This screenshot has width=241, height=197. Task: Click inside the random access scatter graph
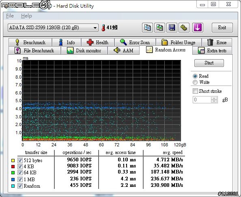pyautogui.click(x=101, y=101)
